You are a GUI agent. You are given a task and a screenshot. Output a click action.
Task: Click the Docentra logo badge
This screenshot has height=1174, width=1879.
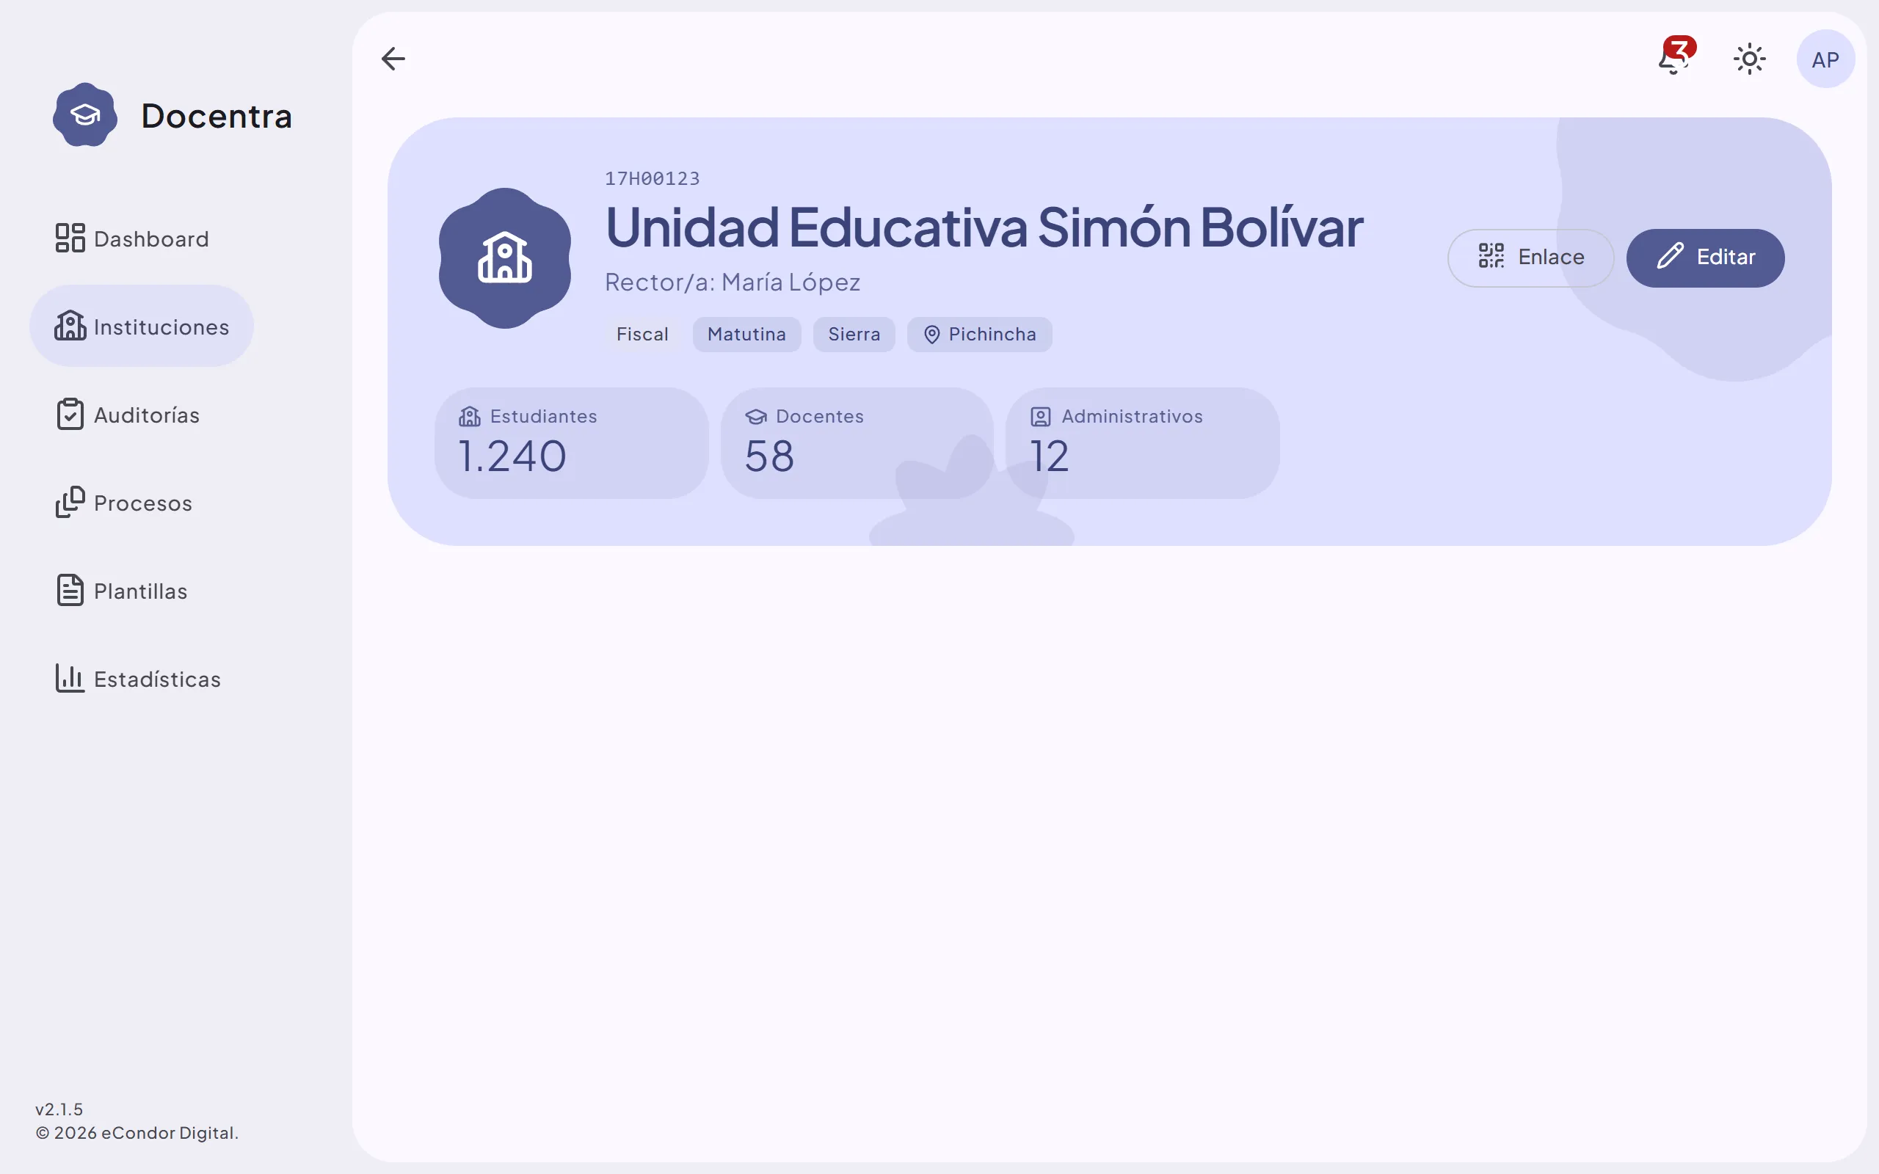tap(85, 115)
